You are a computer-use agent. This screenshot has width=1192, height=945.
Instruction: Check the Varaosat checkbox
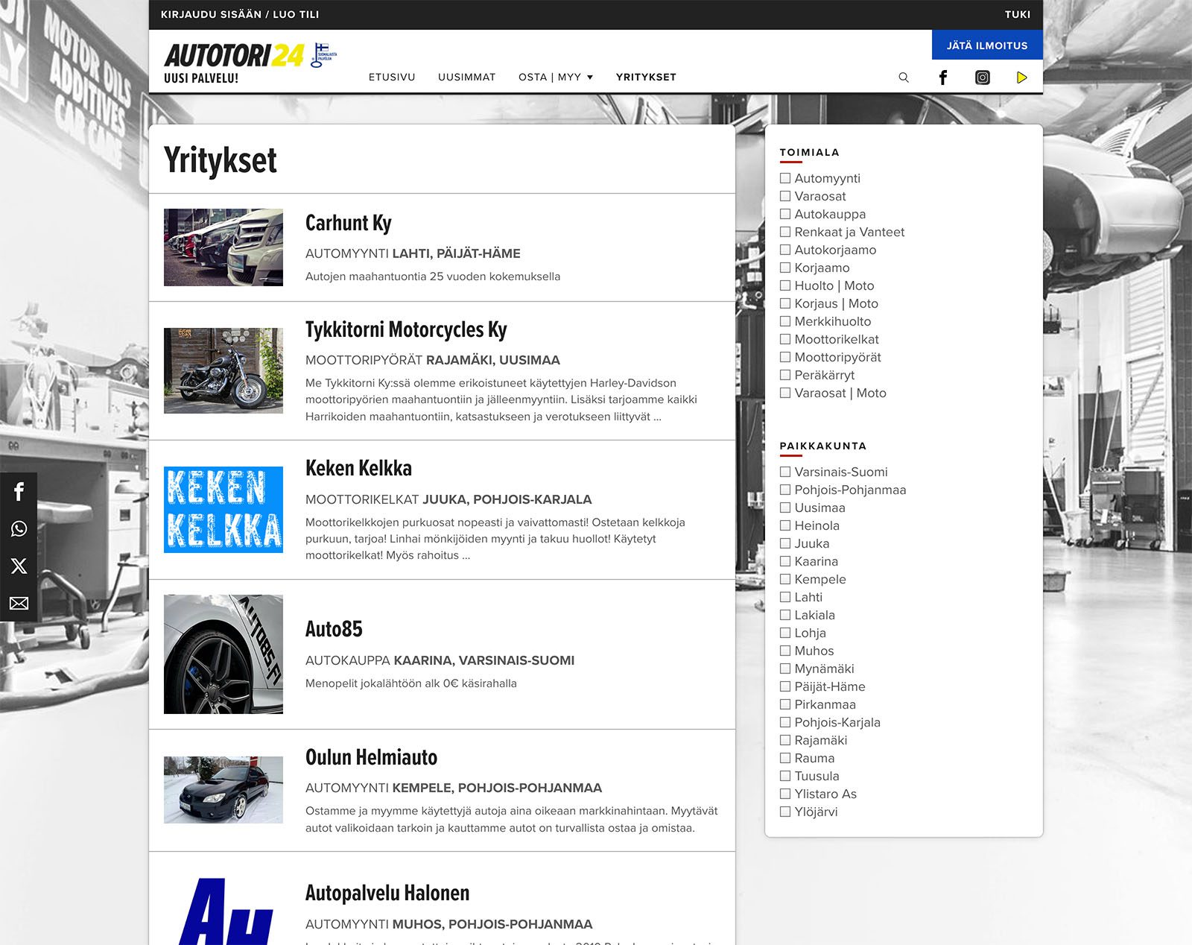point(785,196)
